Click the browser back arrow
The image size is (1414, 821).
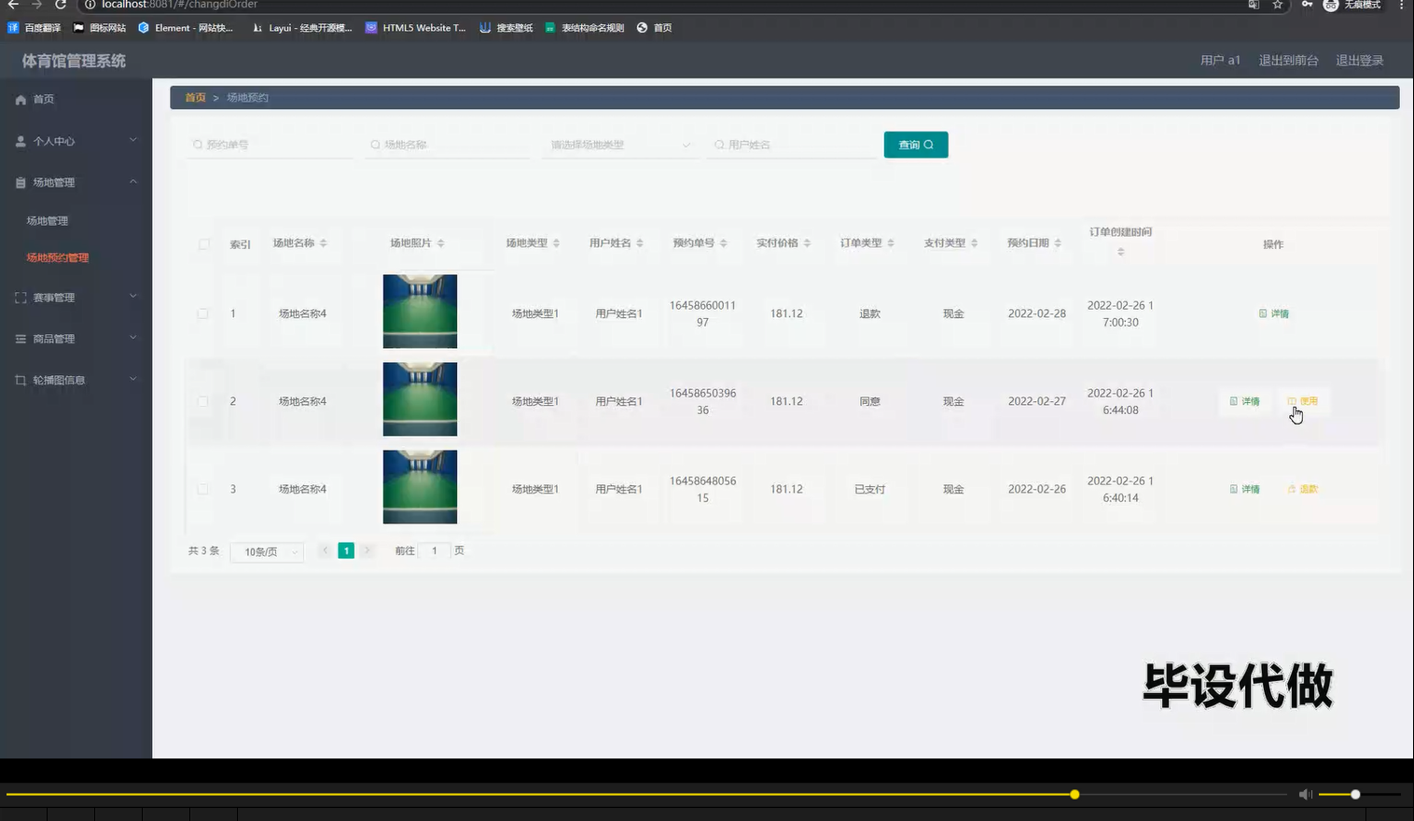pyautogui.click(x=13, y=5)
